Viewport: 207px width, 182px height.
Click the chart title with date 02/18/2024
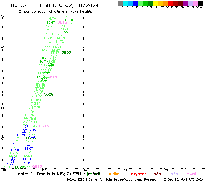(x=55, y=5)
